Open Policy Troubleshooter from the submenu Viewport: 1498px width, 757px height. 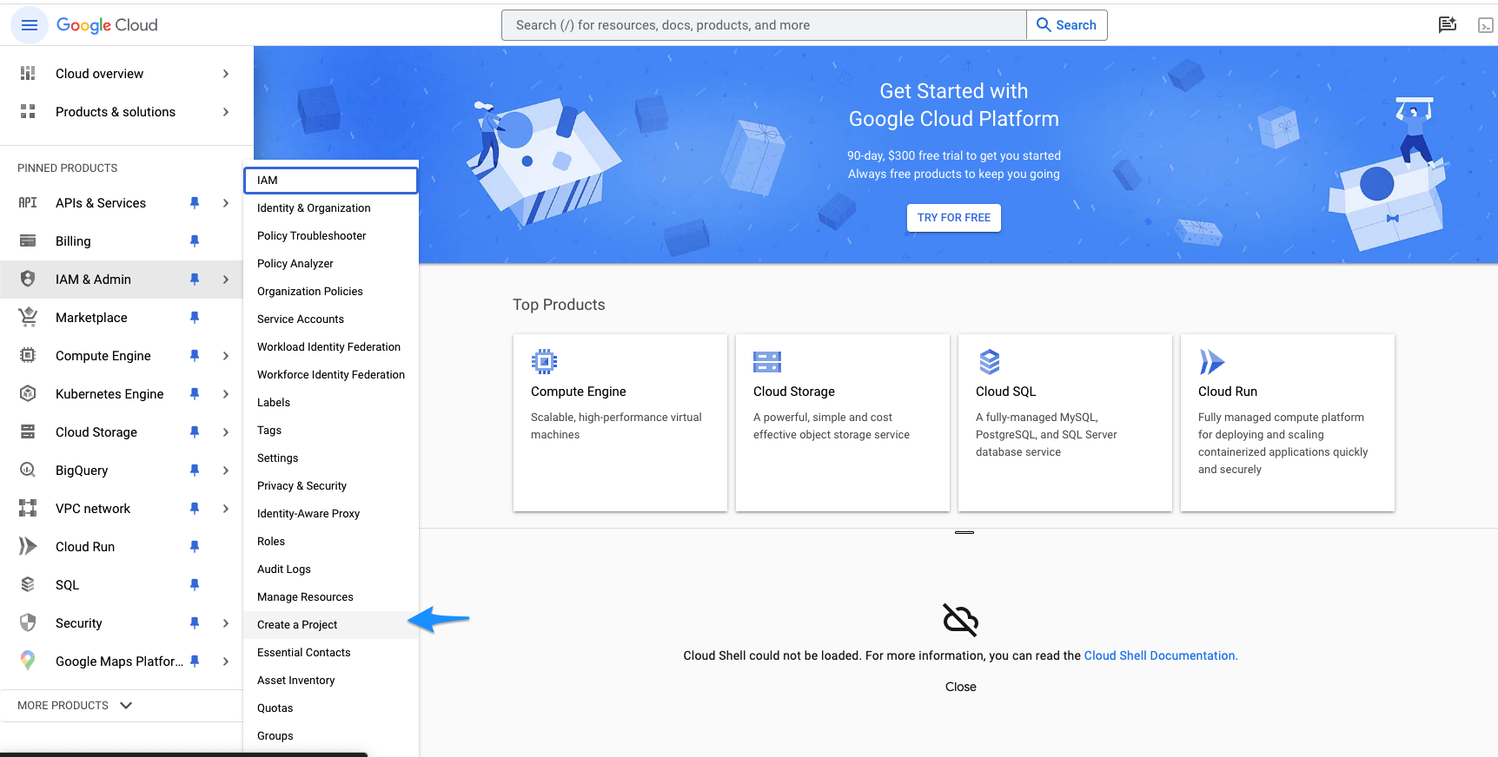(330, 236)
